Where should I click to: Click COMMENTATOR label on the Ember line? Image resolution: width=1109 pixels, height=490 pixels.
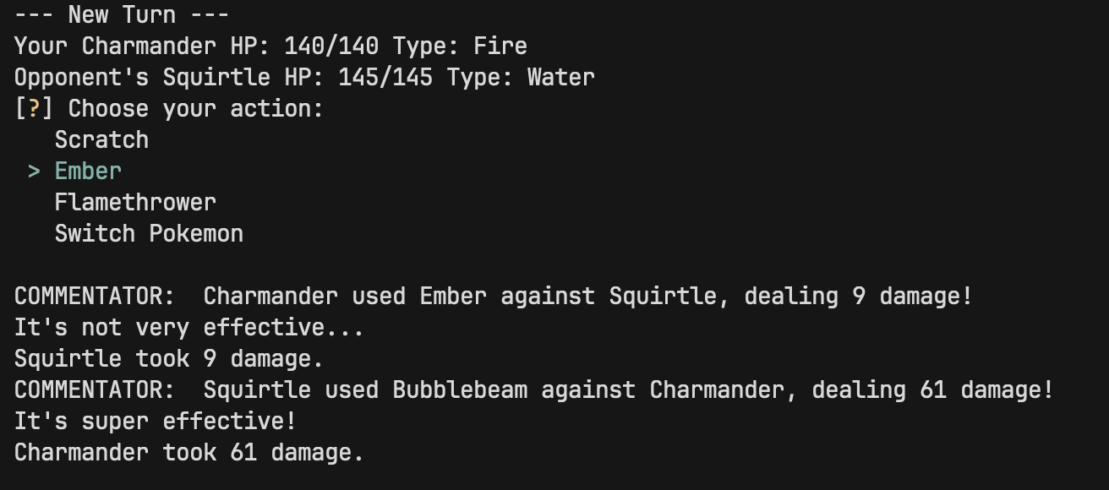pos(95,297)
